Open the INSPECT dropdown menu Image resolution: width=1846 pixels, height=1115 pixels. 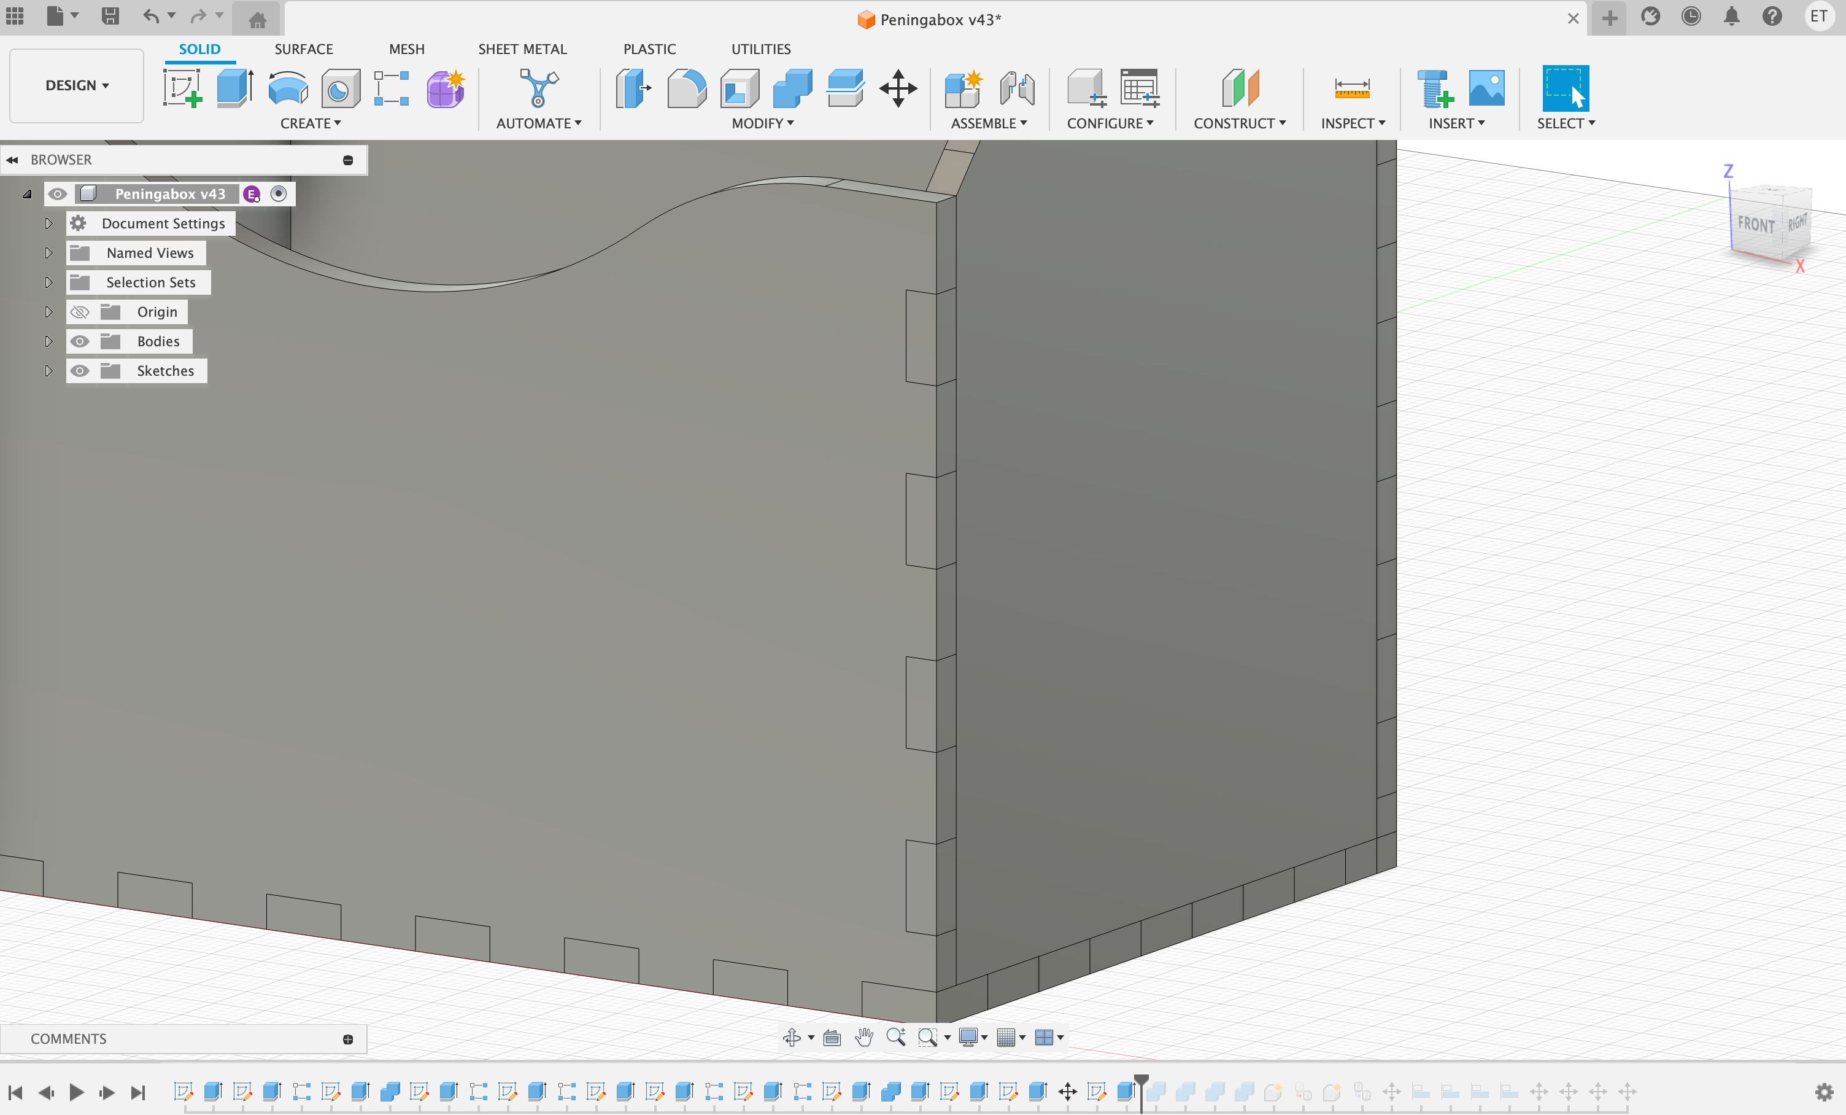click(x=1353, y=123)
